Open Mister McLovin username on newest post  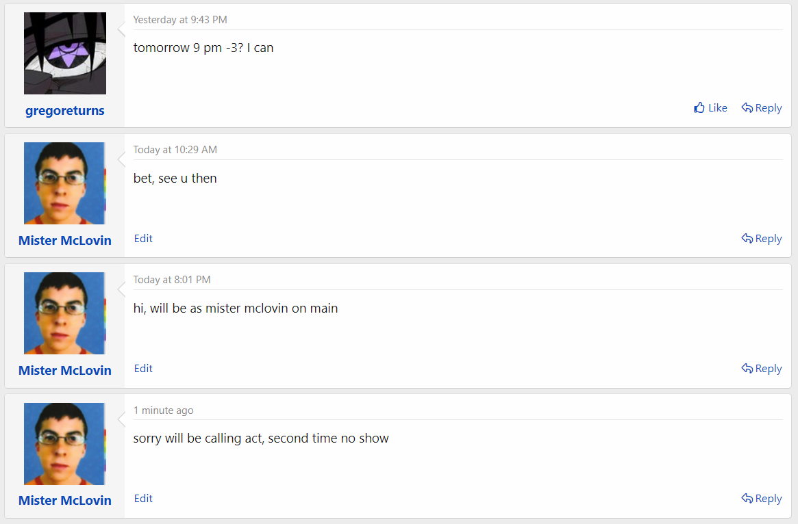65,501
